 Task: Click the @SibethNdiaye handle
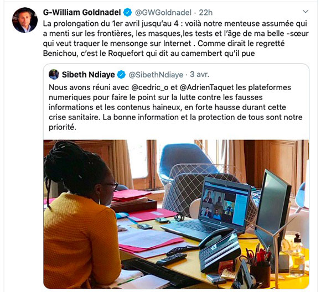156,75
